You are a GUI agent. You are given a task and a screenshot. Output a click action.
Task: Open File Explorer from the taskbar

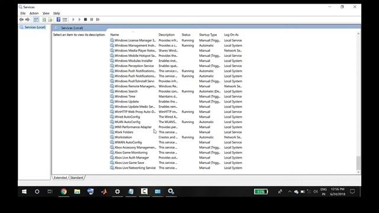77,192
